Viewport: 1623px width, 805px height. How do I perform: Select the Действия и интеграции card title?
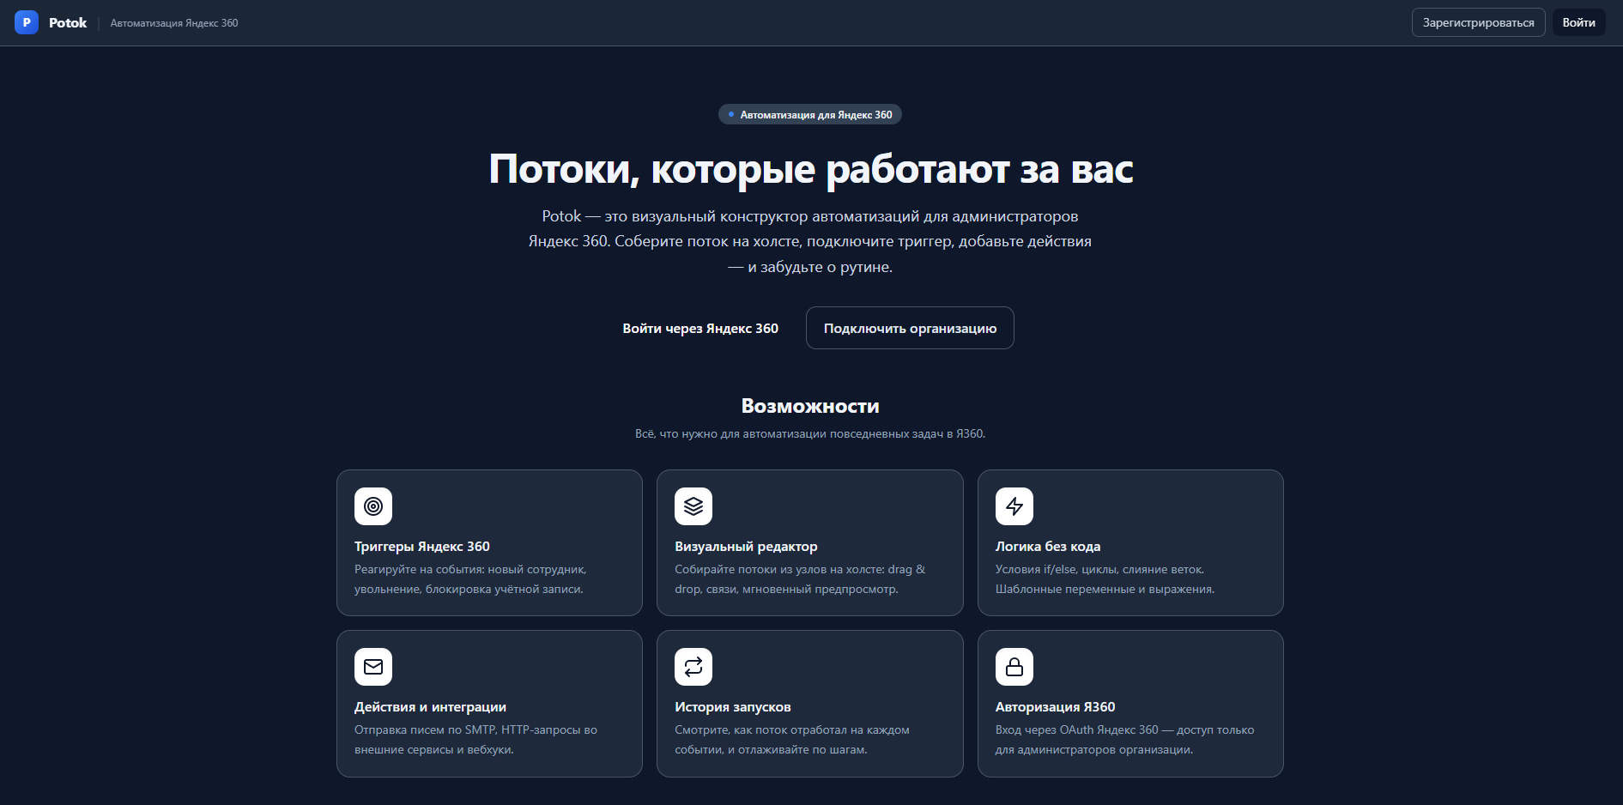[430, 707]
